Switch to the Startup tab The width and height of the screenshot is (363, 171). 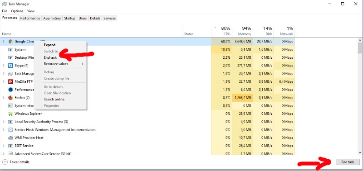point(70,18)
